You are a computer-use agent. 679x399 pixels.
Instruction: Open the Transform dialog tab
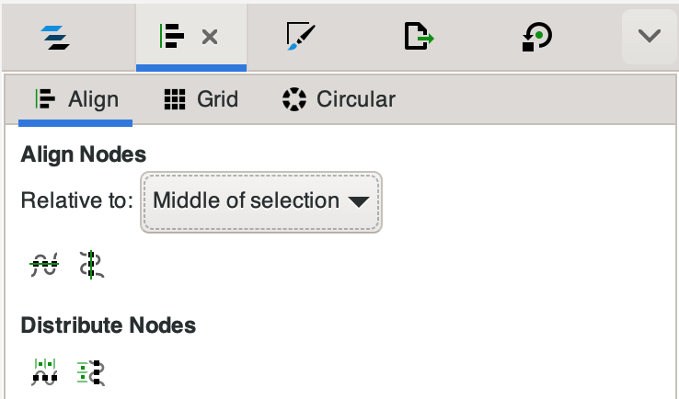coord(536,37)
